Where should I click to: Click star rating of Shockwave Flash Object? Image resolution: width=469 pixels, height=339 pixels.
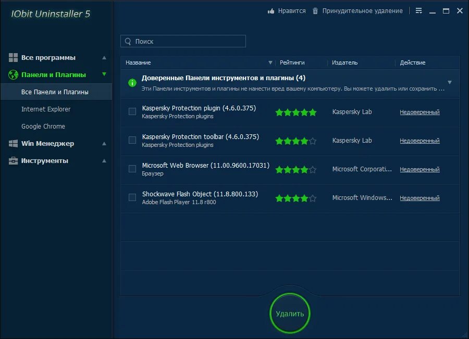296,198
